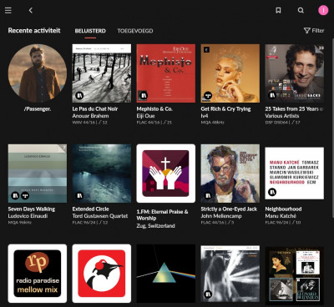Image resolution: width=334 pixels, height=307 pixels.
Task: Click the Recente activiteit heading
Action: point(34,31)
